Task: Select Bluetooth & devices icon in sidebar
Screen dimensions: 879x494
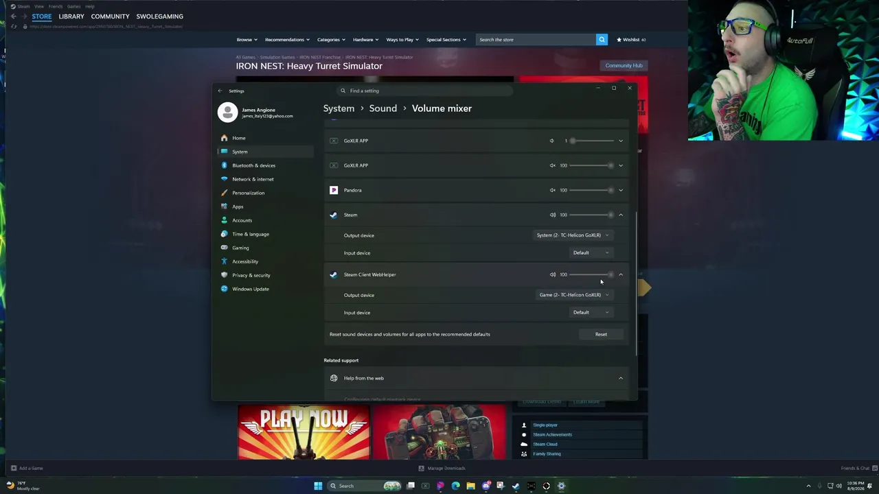Action: (225, 165)
